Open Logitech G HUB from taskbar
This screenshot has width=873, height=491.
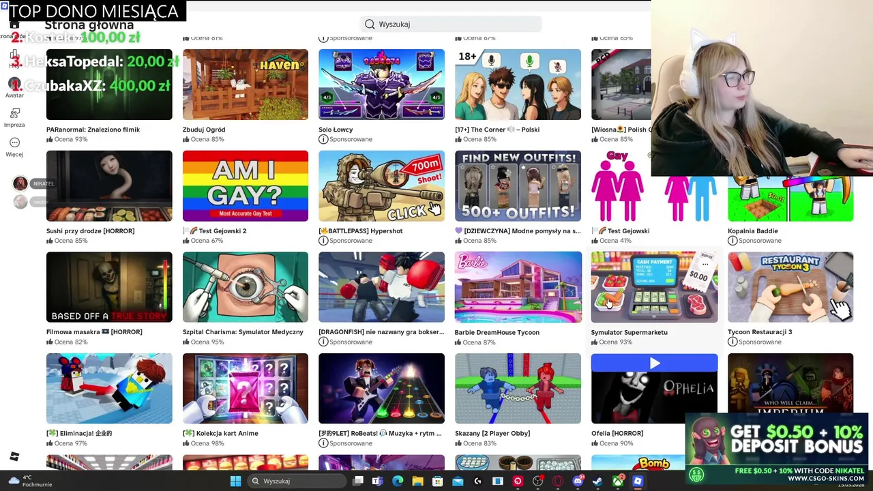click(477, 481)
